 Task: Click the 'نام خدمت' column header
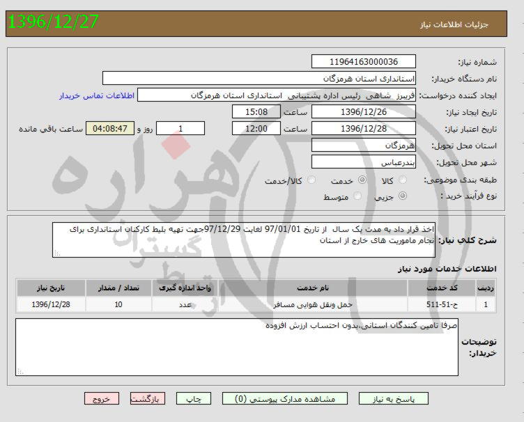click(313, 288)
